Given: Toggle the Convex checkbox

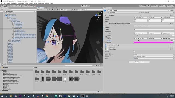Looking at the screenshot, I should 134,51.
